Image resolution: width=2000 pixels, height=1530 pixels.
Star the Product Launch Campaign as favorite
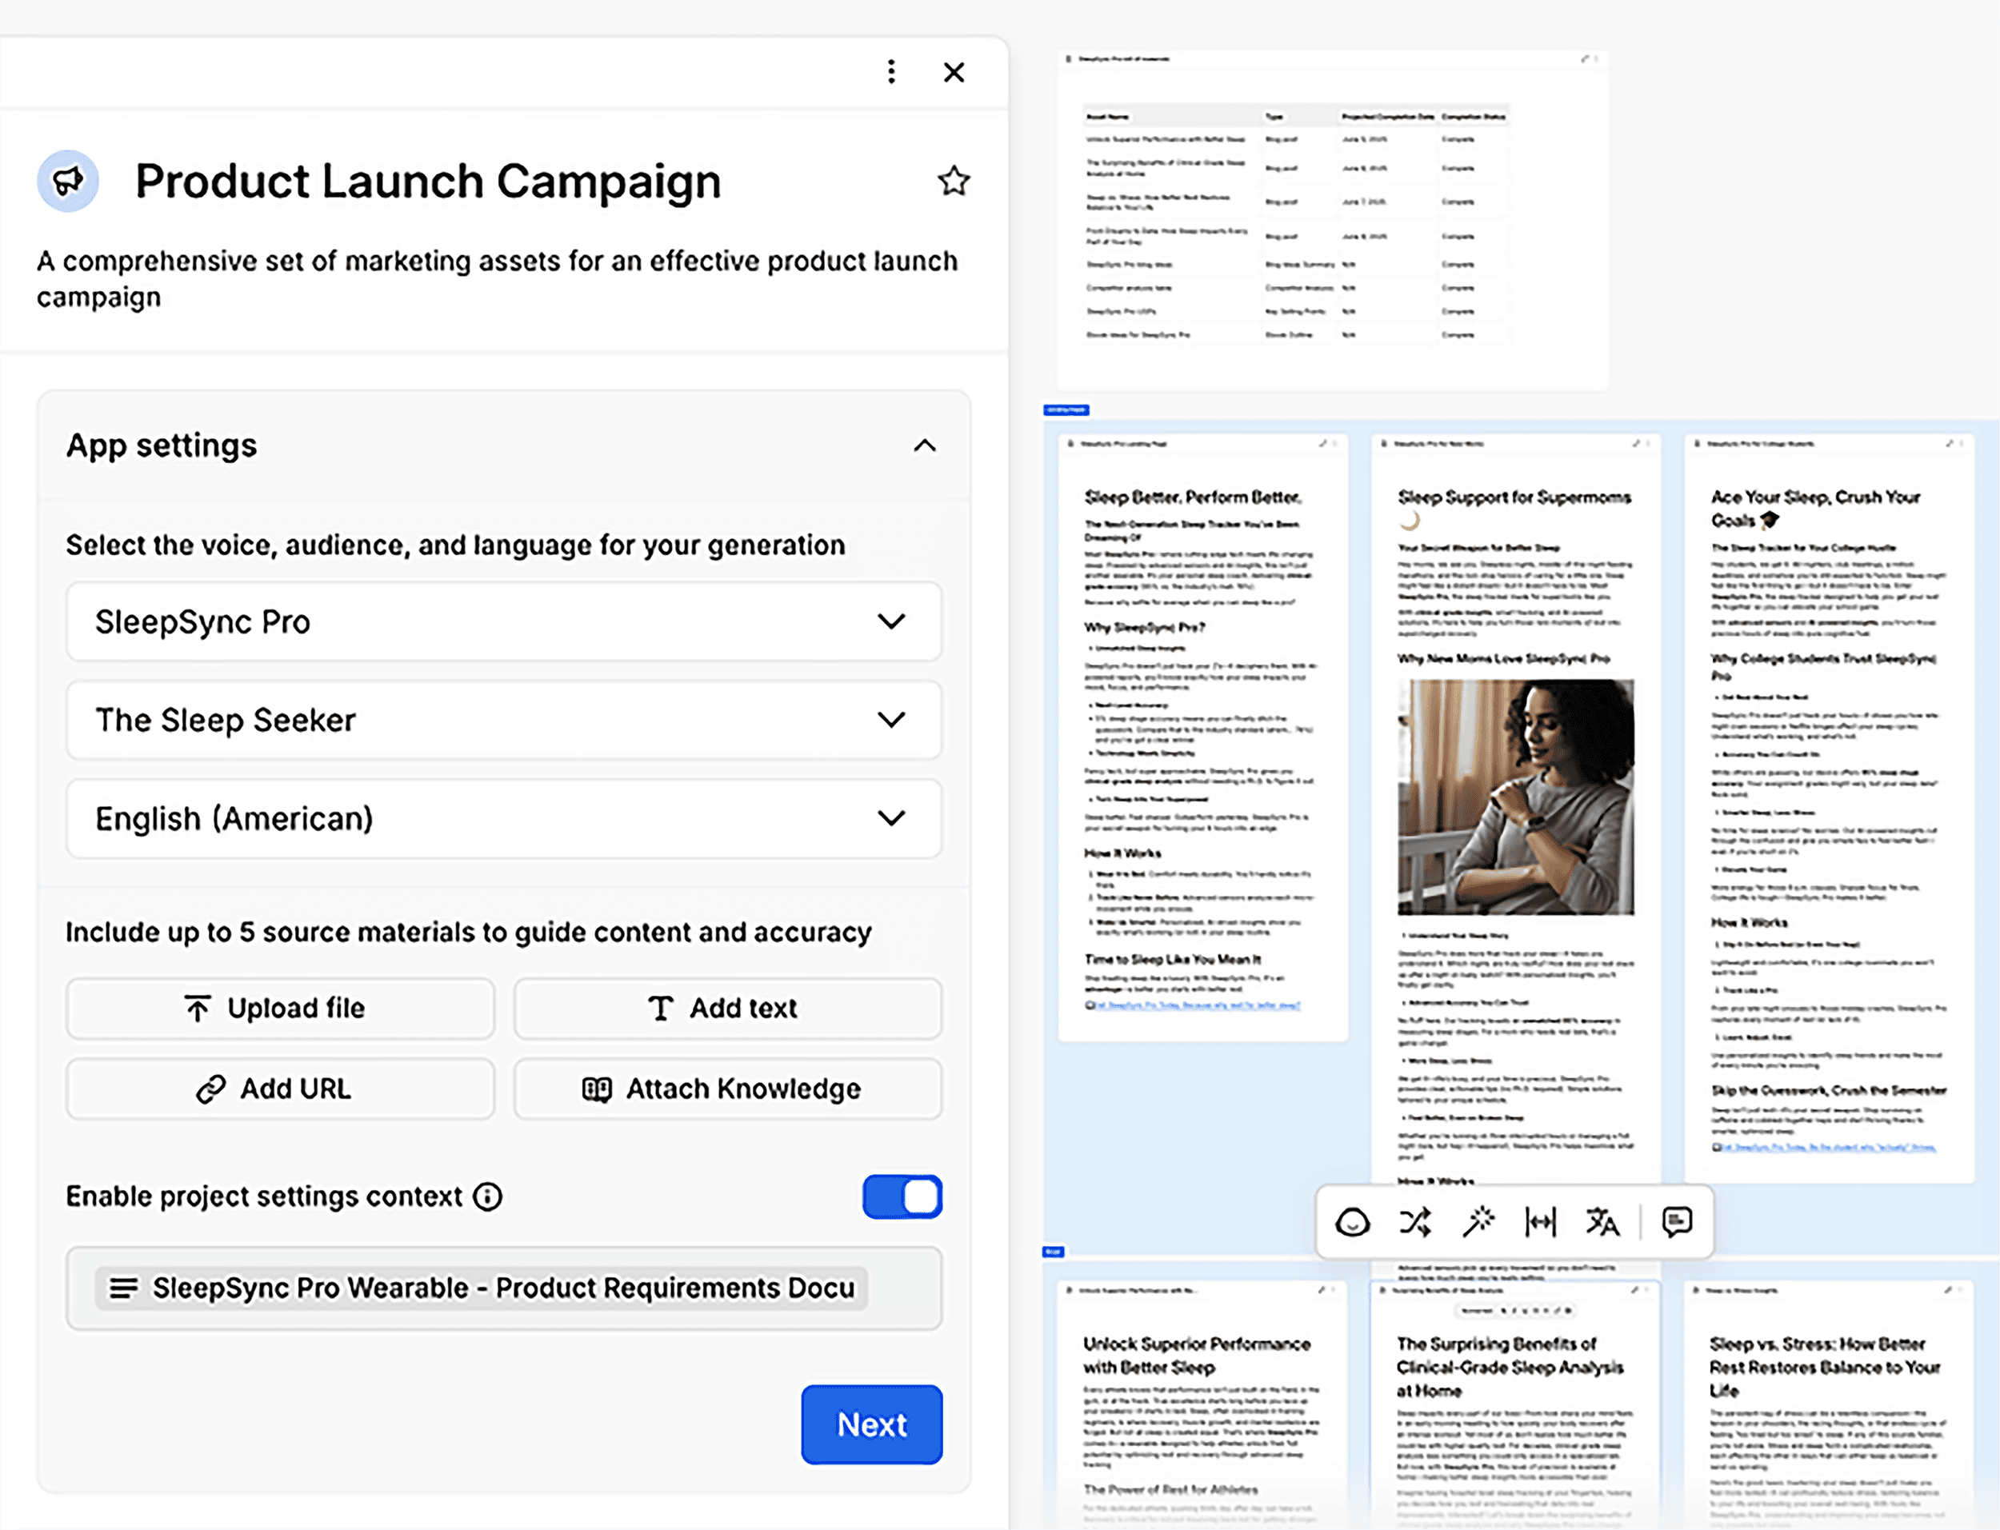point(954,182)
